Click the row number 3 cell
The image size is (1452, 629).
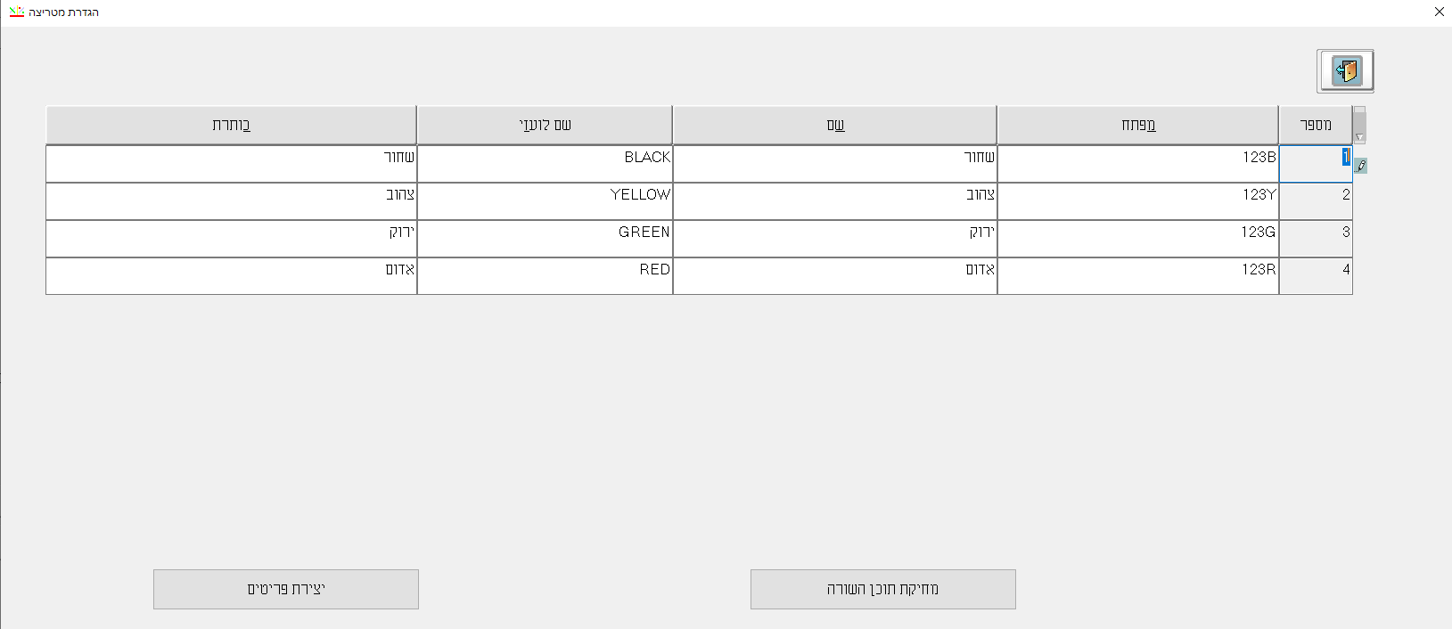tap(1315, 239)
